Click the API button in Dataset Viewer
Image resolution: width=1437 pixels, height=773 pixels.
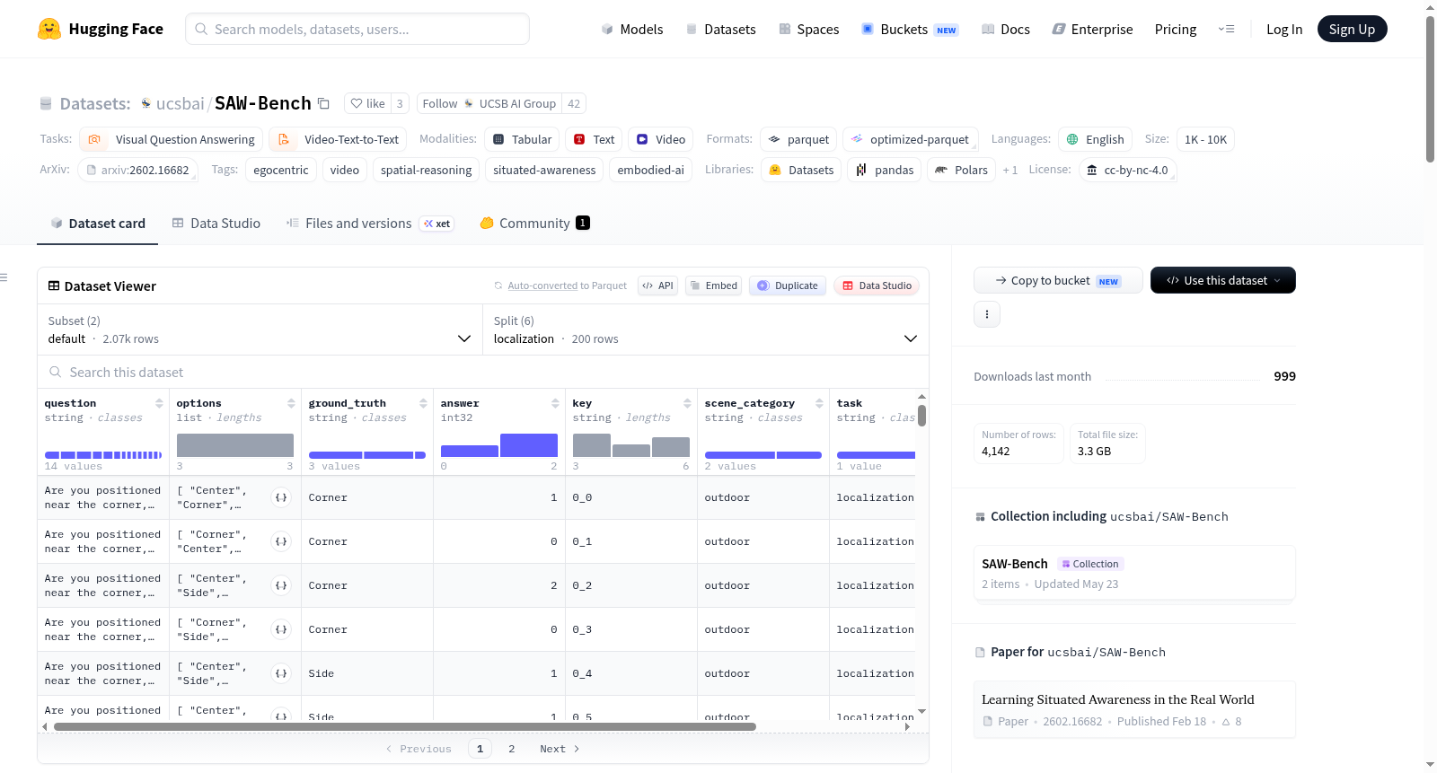657,285
